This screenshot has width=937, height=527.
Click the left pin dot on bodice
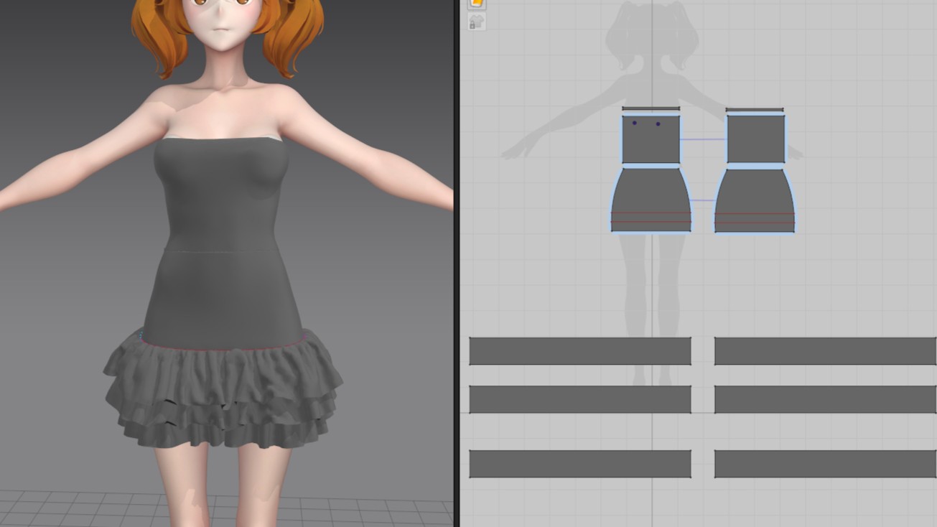pyautogui.click(x=634, y=123)
